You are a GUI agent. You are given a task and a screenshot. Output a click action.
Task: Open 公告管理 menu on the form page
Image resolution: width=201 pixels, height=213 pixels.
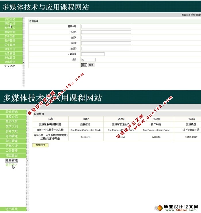[11, 53]
